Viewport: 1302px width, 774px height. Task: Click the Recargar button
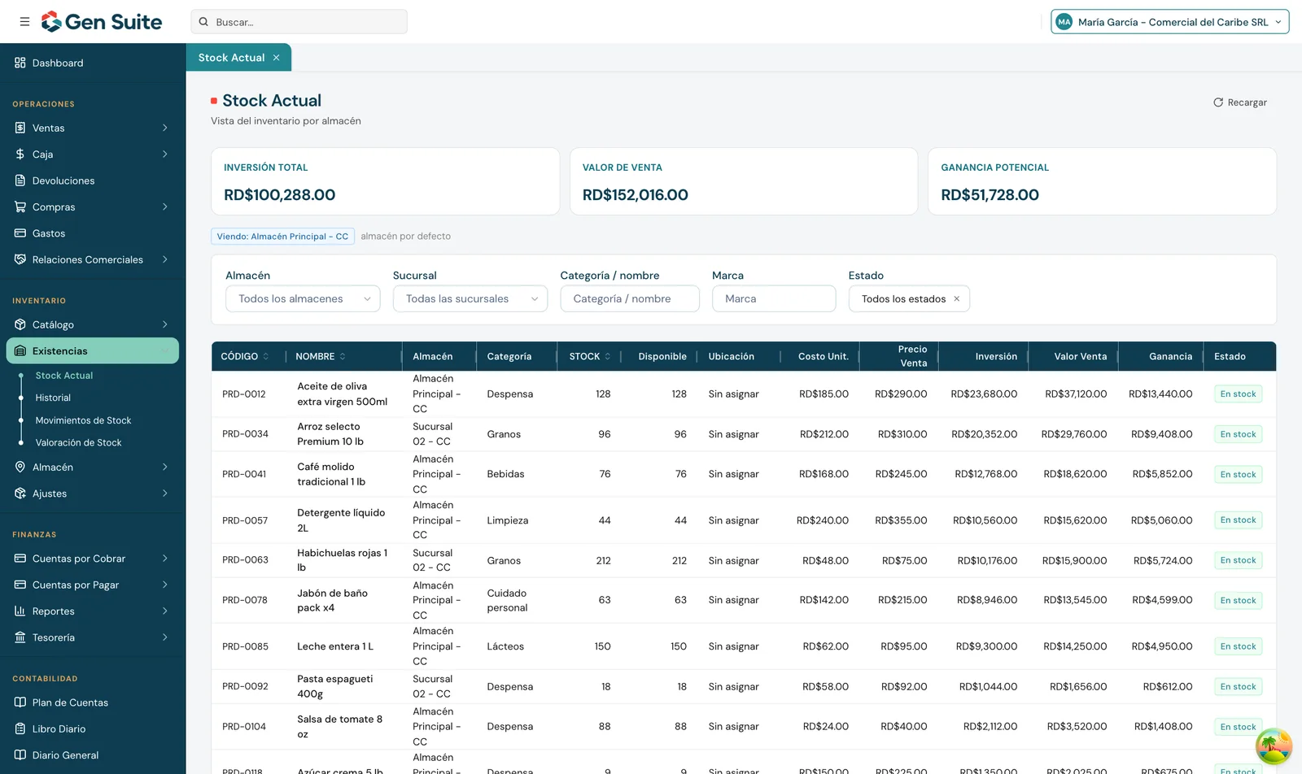click(x=1240, y=102)
